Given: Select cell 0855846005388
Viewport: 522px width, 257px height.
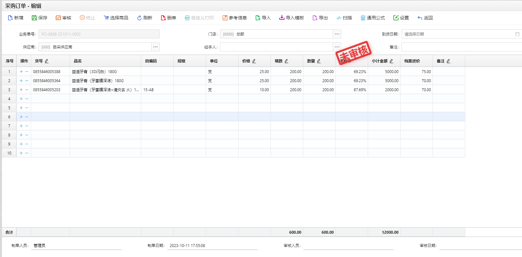Looking at the screenshot, I should (50, 72).
